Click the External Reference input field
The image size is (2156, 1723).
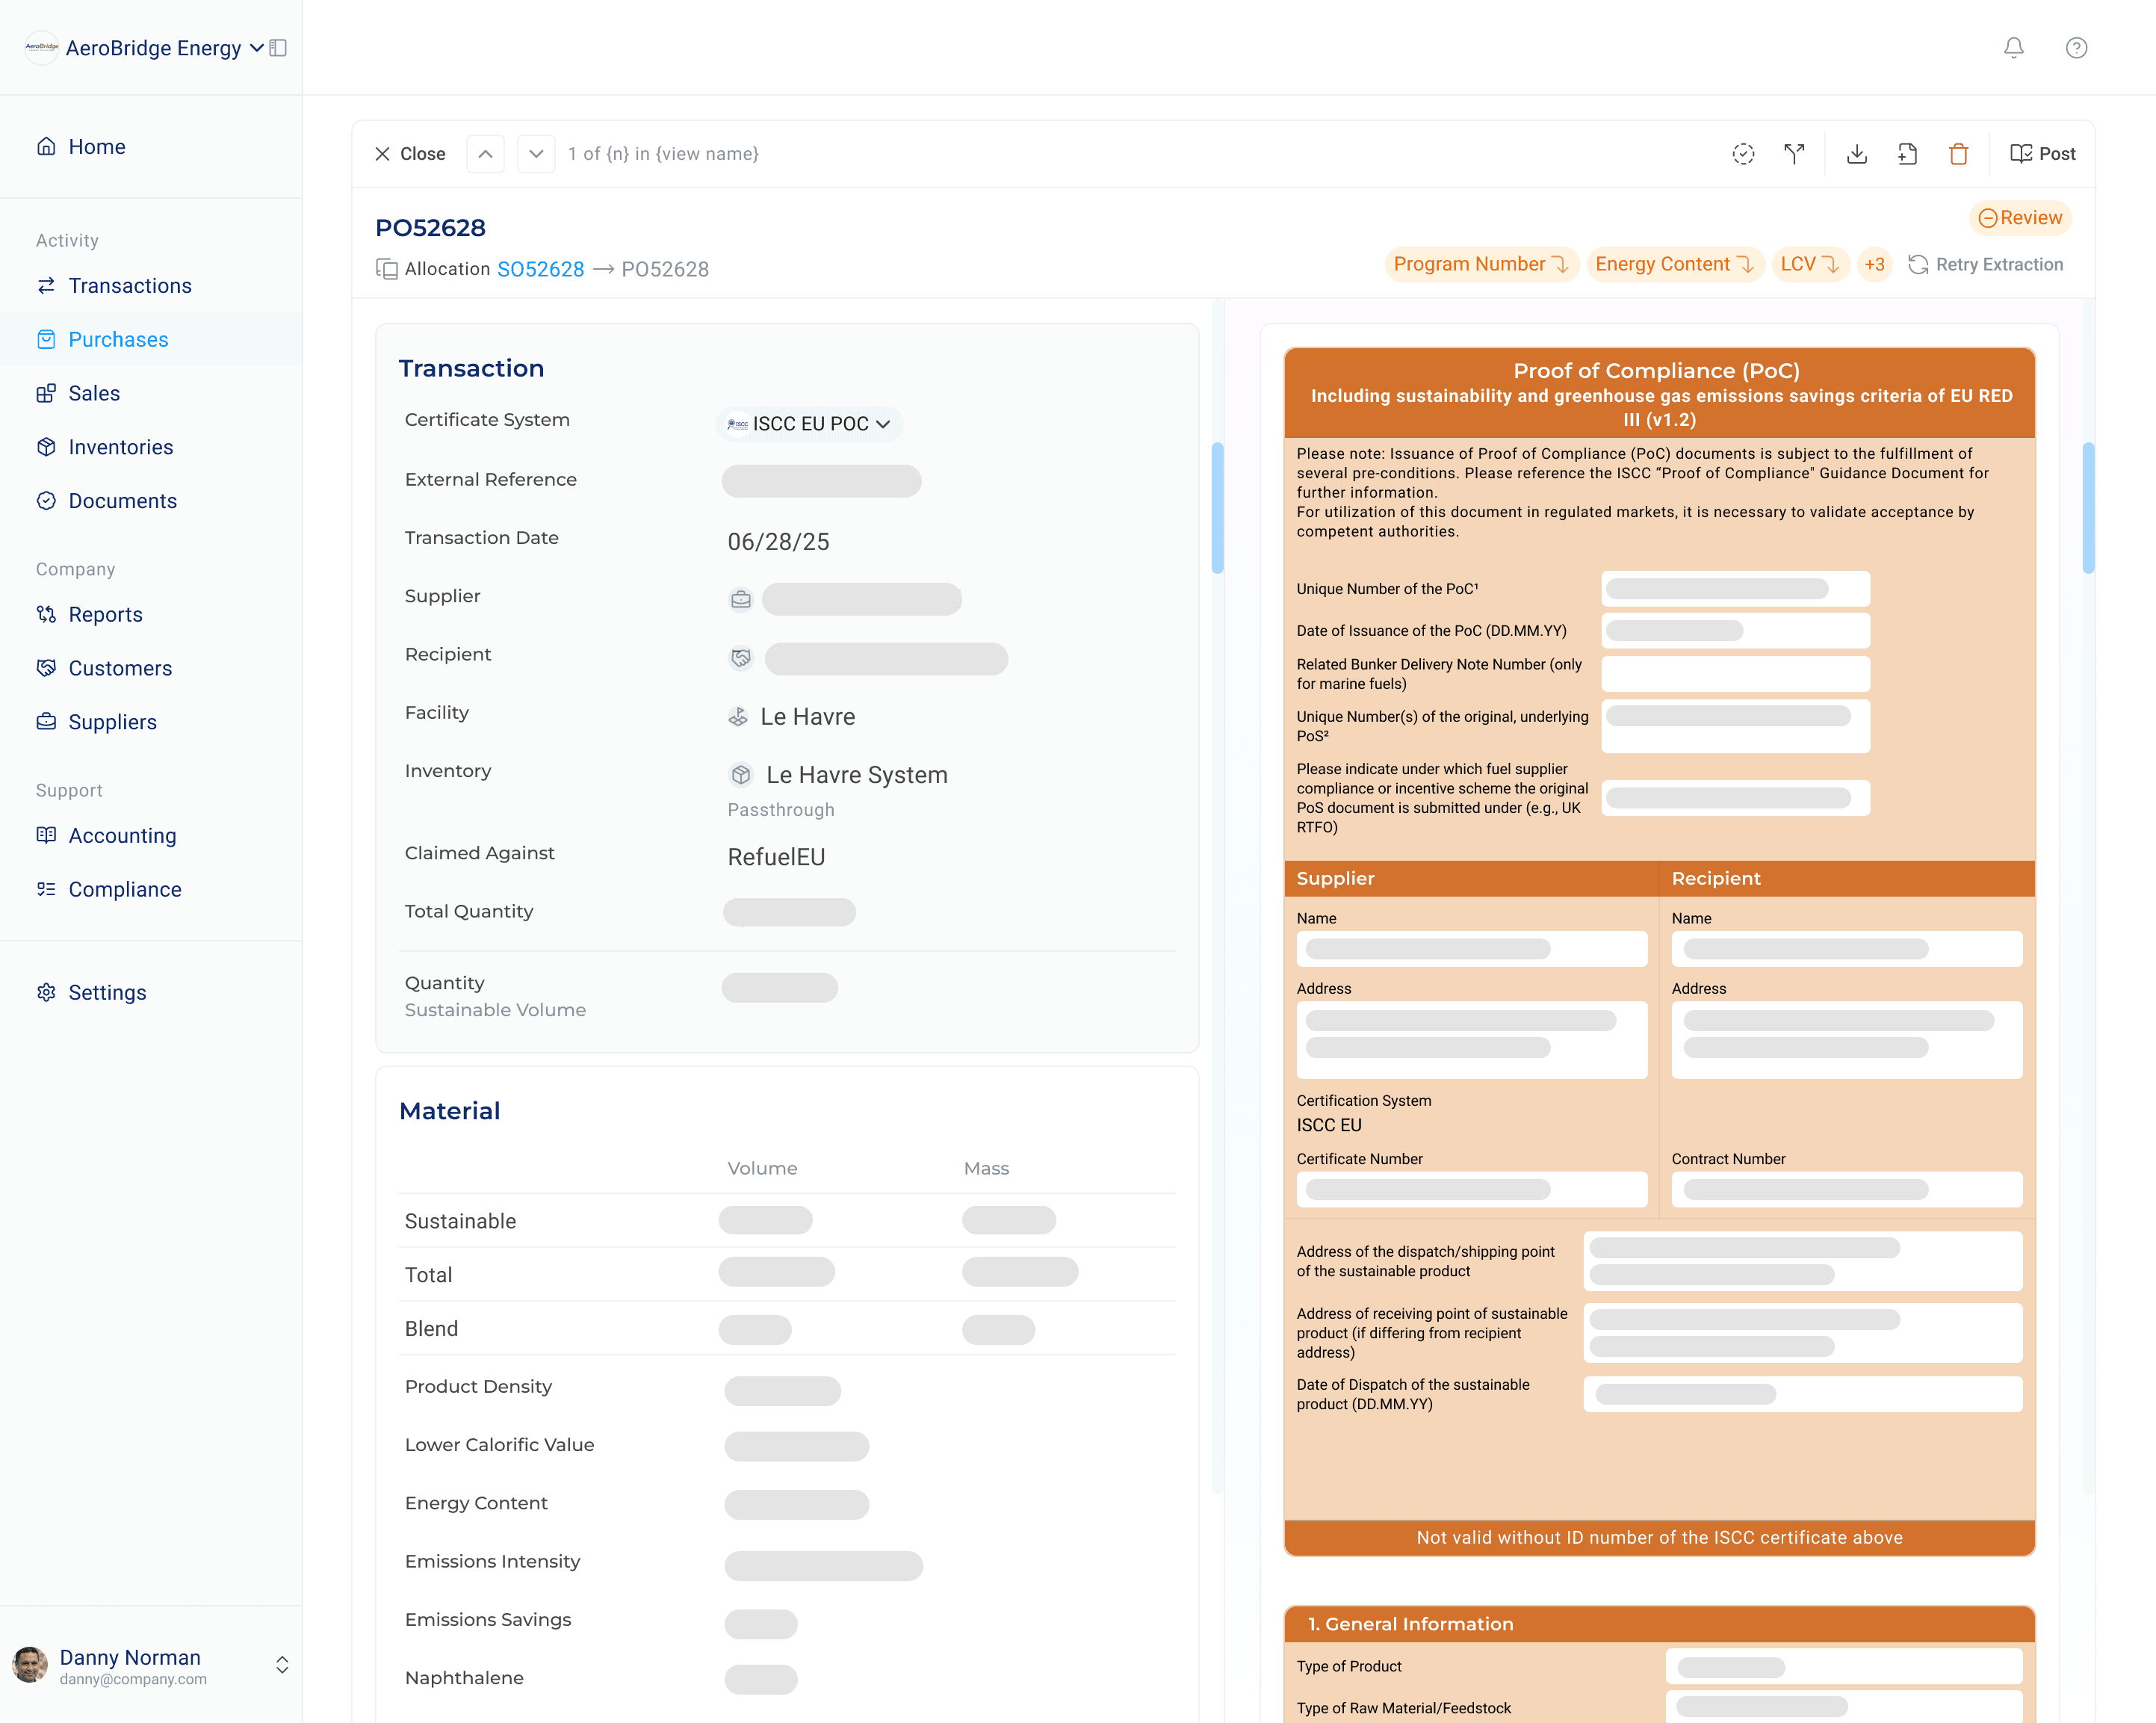tap(821, 481)
